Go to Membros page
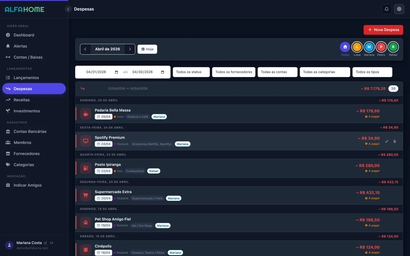The height and width of the screenshot is (256, 410). [34, 142]
